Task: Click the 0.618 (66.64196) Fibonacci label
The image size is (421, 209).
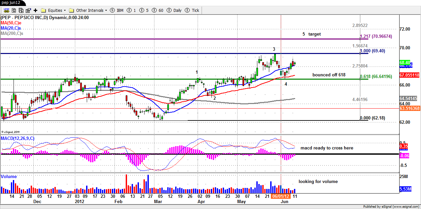Action: [x=377, y=76]
